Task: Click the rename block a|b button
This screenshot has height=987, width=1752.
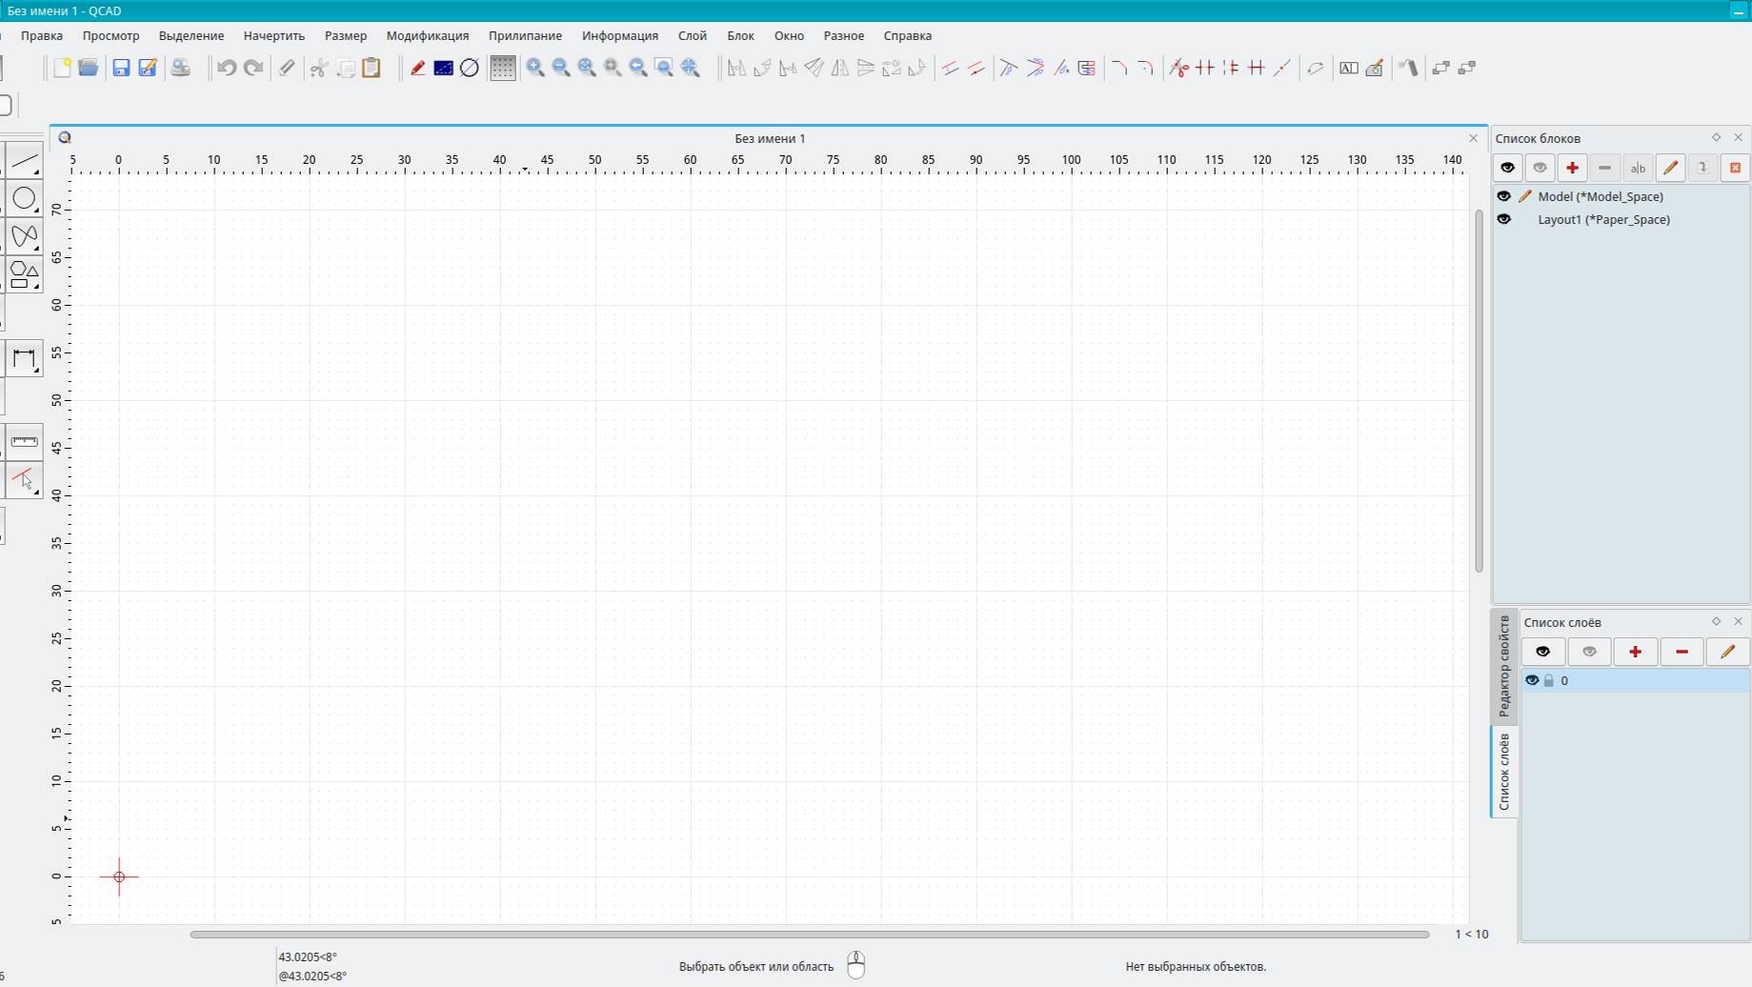Action: pos(1638,168)
